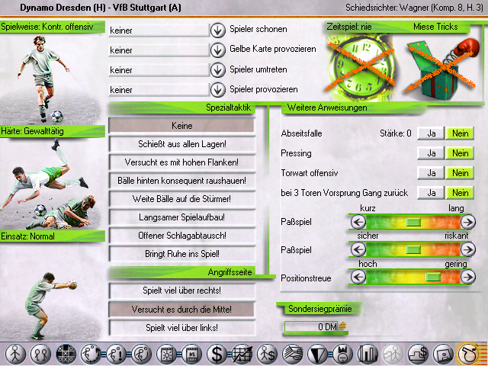Select Nein for Pressing
The width and height of the screenshot is (488, 366).
460,153
